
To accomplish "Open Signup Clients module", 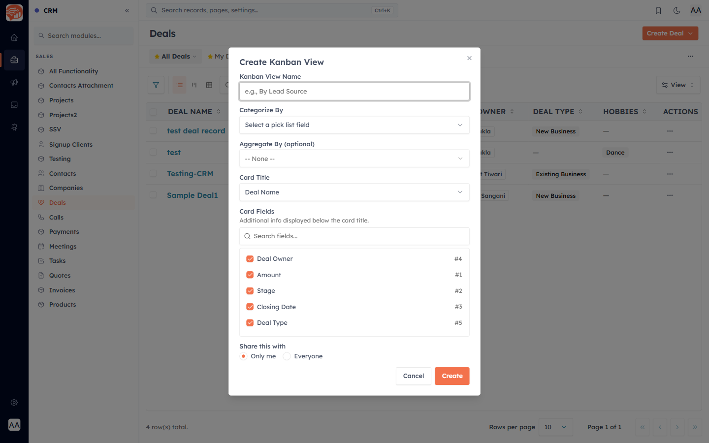I will [71, 145].
